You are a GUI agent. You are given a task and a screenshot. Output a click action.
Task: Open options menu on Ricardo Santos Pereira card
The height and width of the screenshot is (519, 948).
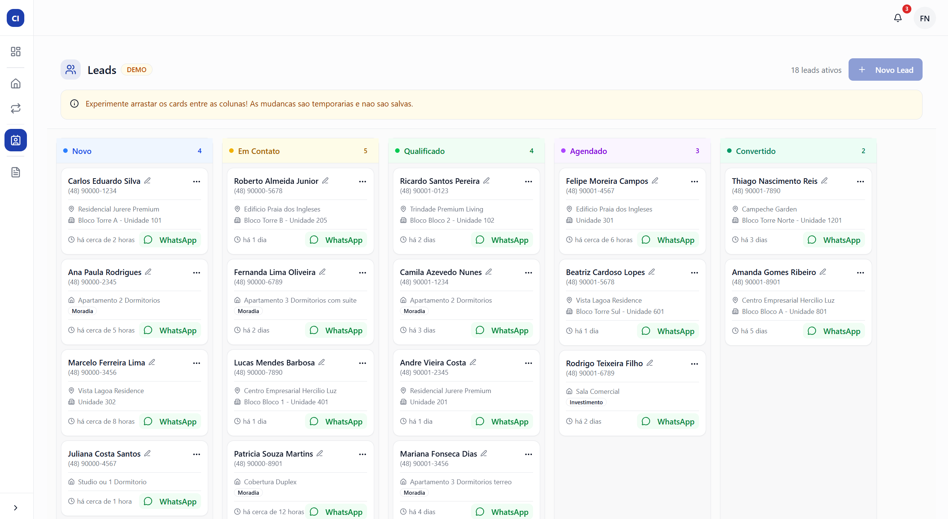[528, 182]
